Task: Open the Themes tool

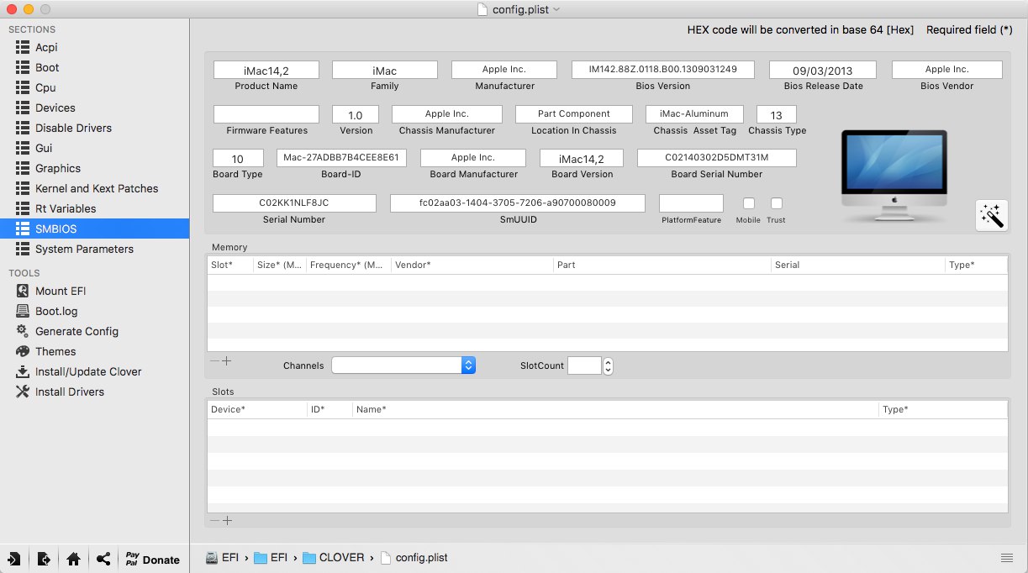Action: (94, 351)
